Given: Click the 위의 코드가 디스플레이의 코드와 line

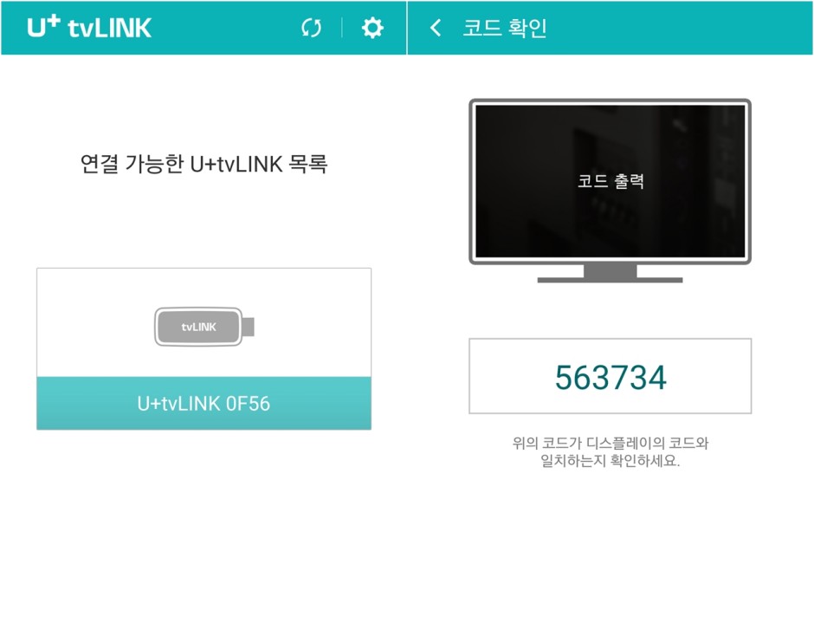Looking at the screenshot, I should (610, 443).
